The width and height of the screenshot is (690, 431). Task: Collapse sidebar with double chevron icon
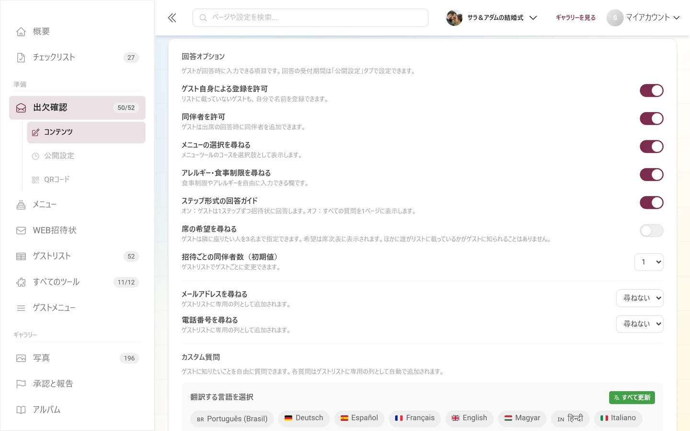point(172,18)
